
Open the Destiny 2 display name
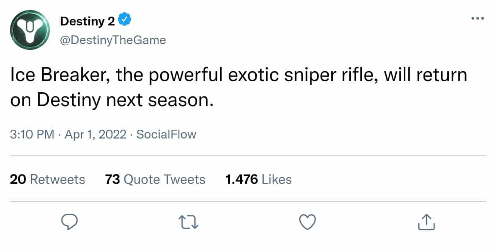click(x=88, y=22)
